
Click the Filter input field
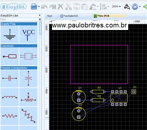tap(19, 19)
